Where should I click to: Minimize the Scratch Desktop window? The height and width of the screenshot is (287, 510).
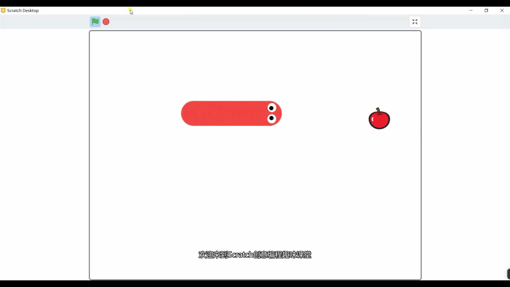pyautogui.click(x=471, y=10)
